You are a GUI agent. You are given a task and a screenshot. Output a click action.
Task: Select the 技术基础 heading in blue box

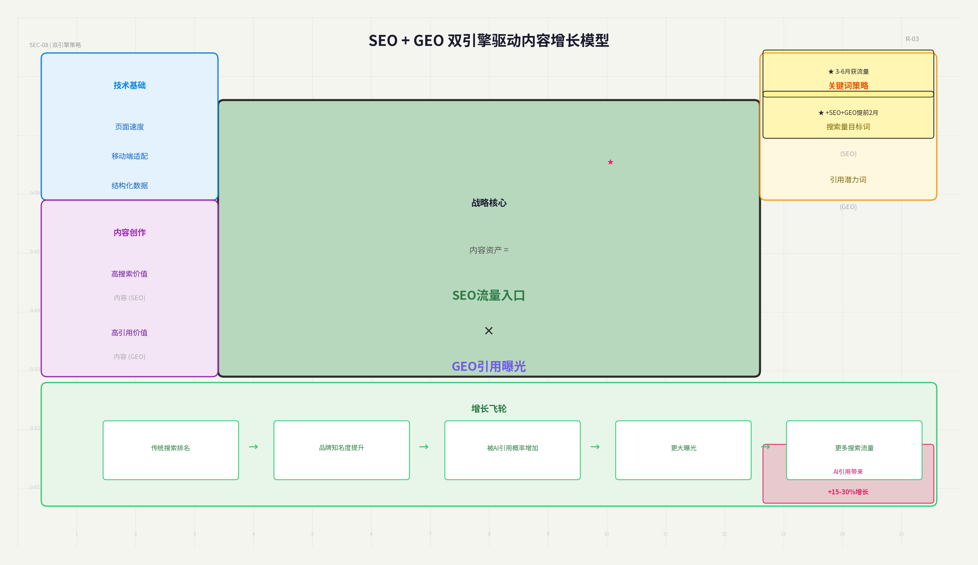point(129,85)
